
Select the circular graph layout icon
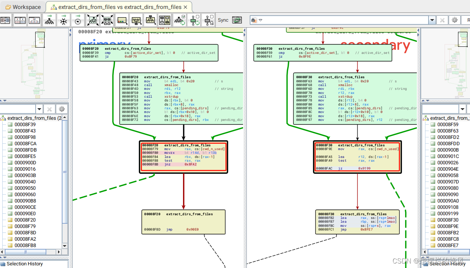pos(78,20)
